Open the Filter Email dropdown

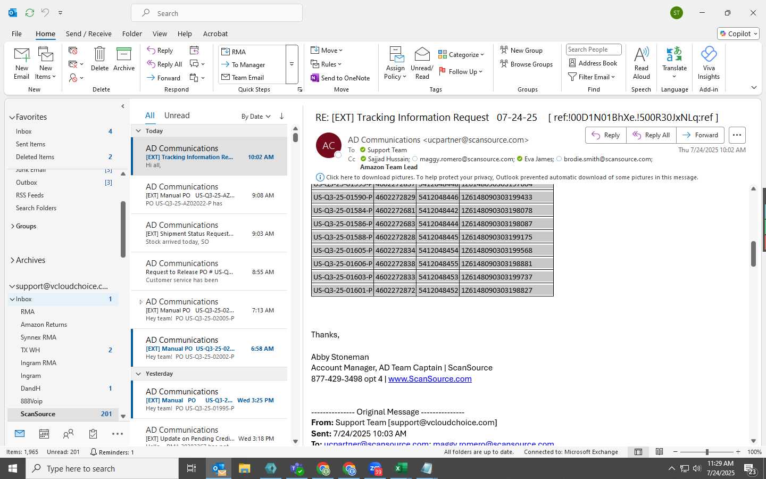(592, 77)
